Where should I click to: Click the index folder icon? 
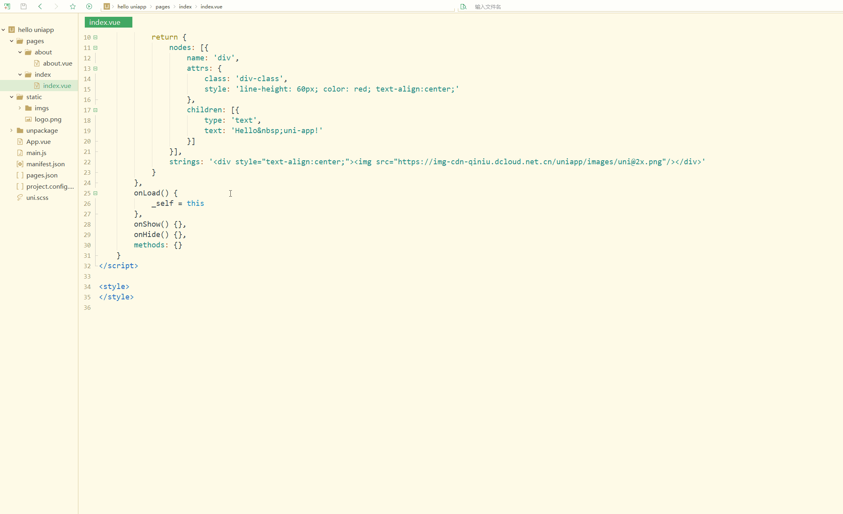28,74
